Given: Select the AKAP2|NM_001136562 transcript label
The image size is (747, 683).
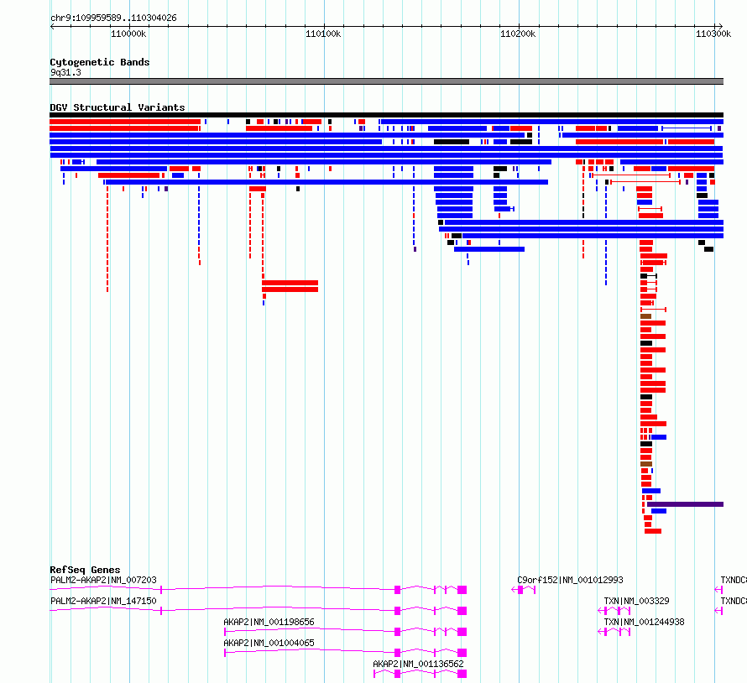Looking at the screenshot, I should [x=418, y=664].
